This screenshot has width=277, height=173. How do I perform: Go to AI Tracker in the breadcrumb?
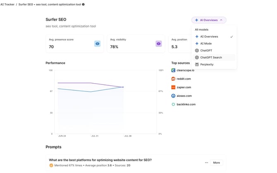[7, 5]
